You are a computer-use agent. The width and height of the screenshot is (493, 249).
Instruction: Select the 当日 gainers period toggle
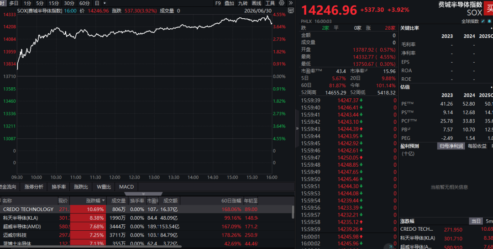(476, 221)
